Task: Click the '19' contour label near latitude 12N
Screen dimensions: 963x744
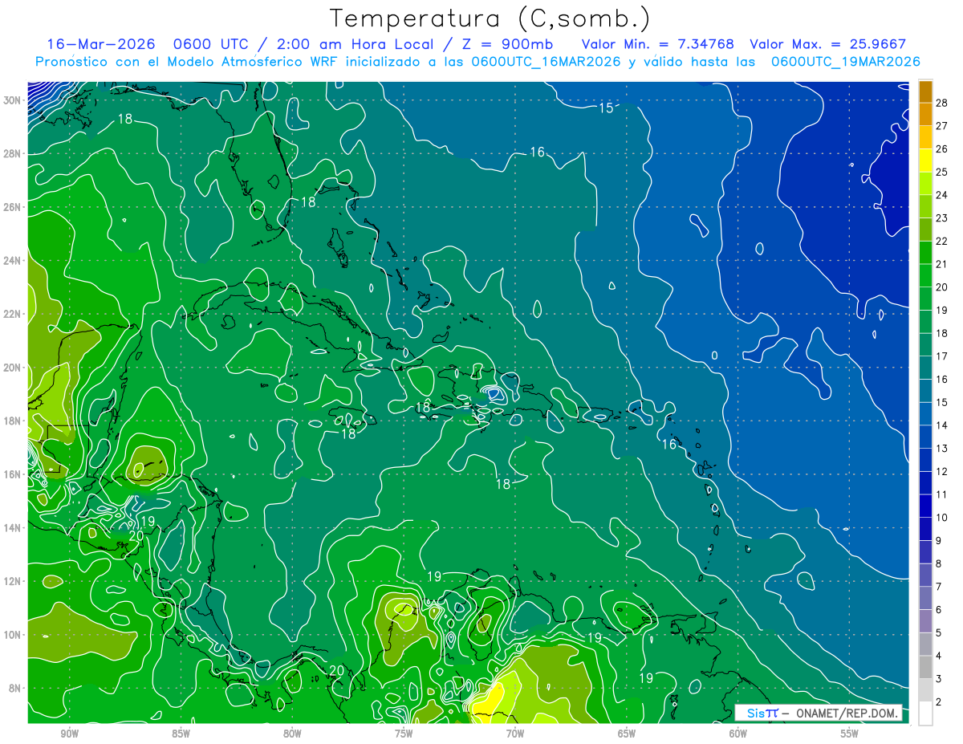Action: pos(434,576)
